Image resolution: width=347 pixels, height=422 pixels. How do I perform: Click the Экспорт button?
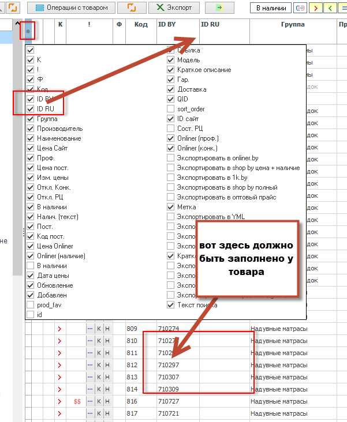tap(174, 7)
